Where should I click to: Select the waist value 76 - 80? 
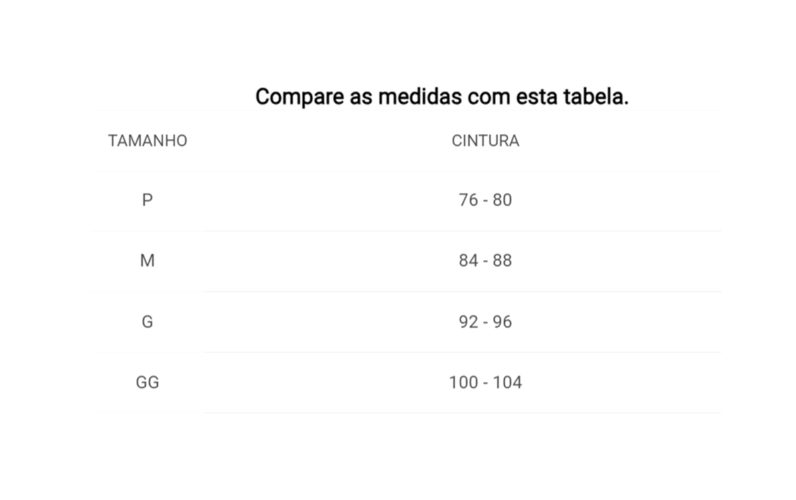click(x=485, y=200)
